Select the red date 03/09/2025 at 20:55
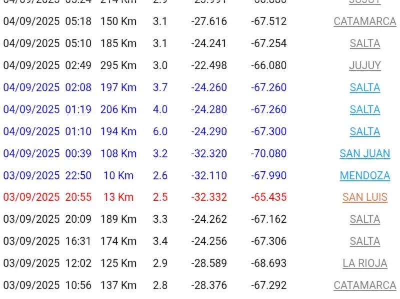 pos(31,197)
